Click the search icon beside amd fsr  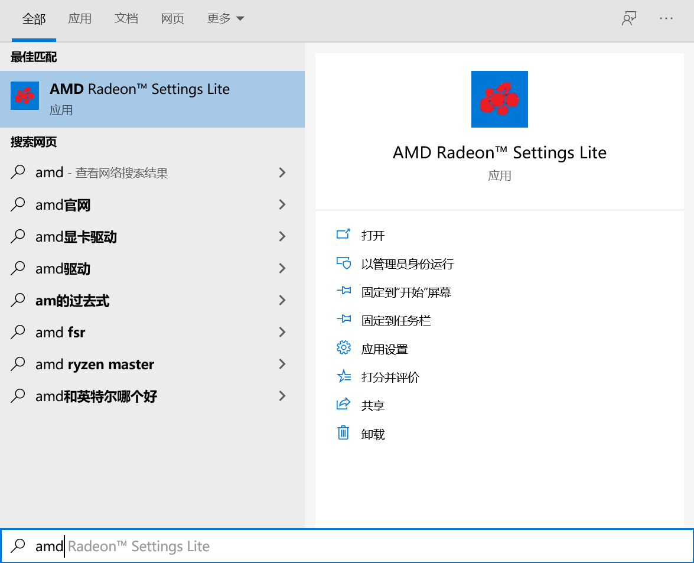point(18,332)
